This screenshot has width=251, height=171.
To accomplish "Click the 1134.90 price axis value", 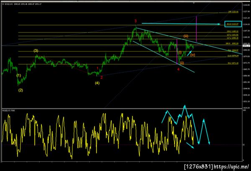I will coord(246,5).
